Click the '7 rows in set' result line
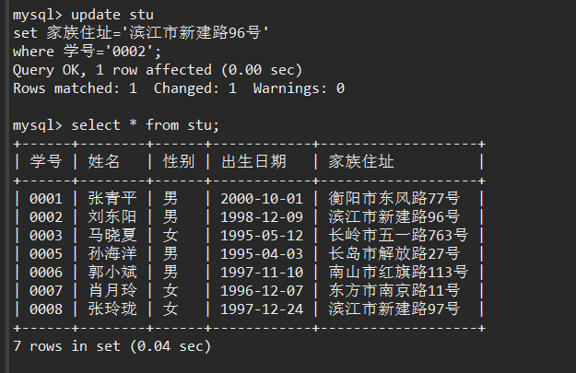Viewport: 576px width, 373px height. [112, 346]
